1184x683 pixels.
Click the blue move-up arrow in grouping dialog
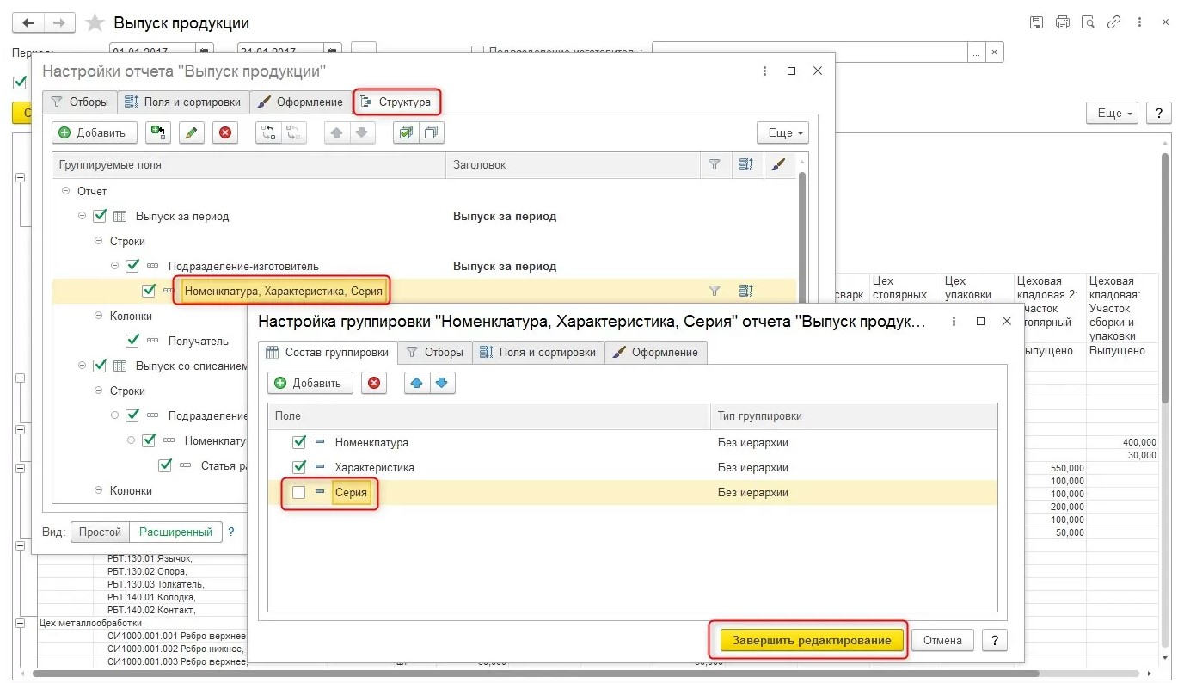click(417, 383)
